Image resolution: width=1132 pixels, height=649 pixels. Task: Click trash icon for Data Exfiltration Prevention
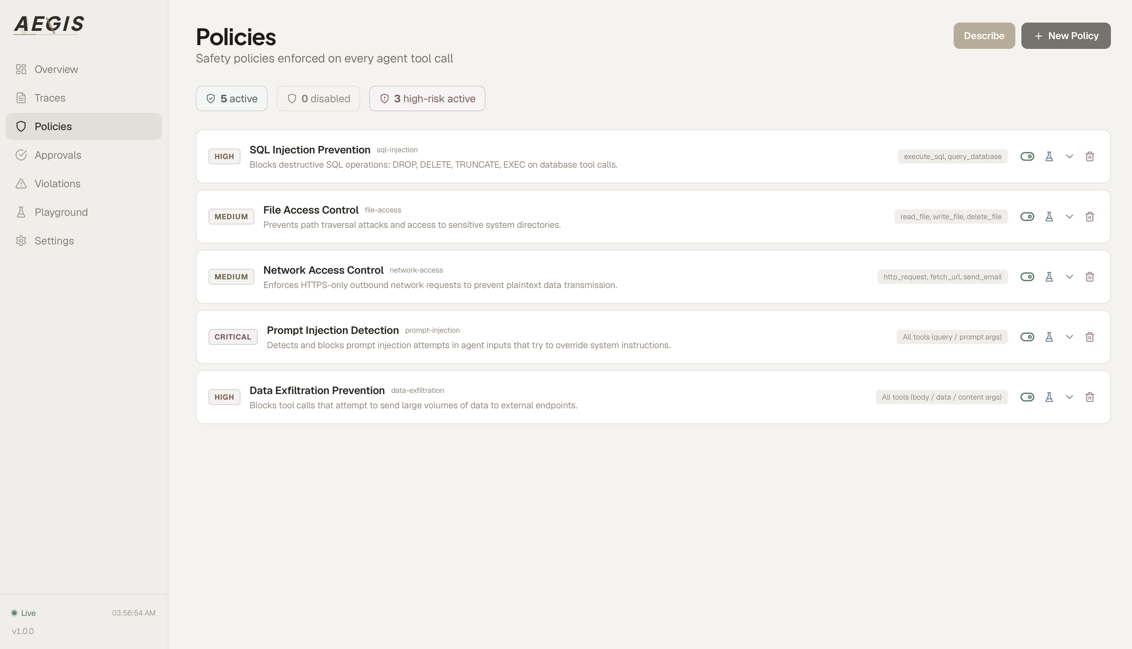coord(1089,397)
